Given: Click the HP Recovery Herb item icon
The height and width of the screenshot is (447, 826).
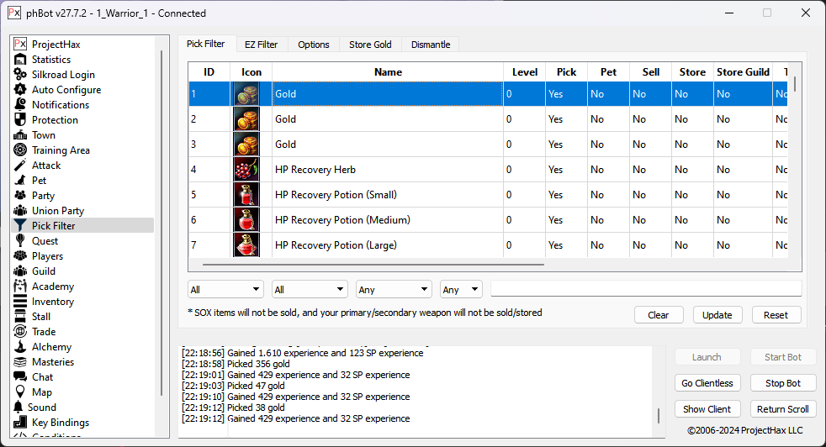Looking at the screenshot, I should 246,170.
